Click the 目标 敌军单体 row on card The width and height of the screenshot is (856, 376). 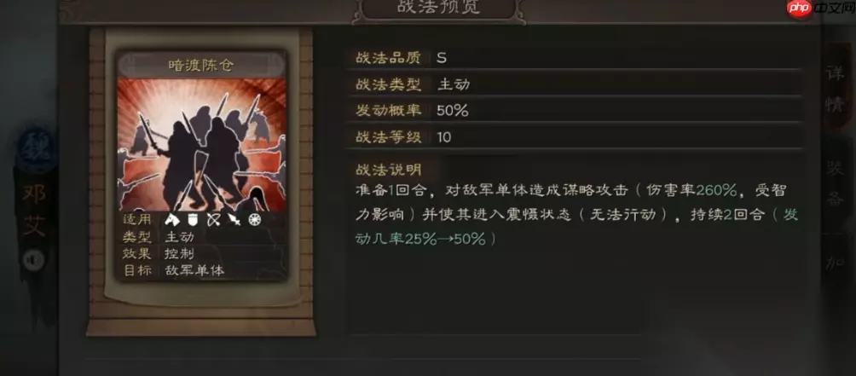click(x=201, y=270)
